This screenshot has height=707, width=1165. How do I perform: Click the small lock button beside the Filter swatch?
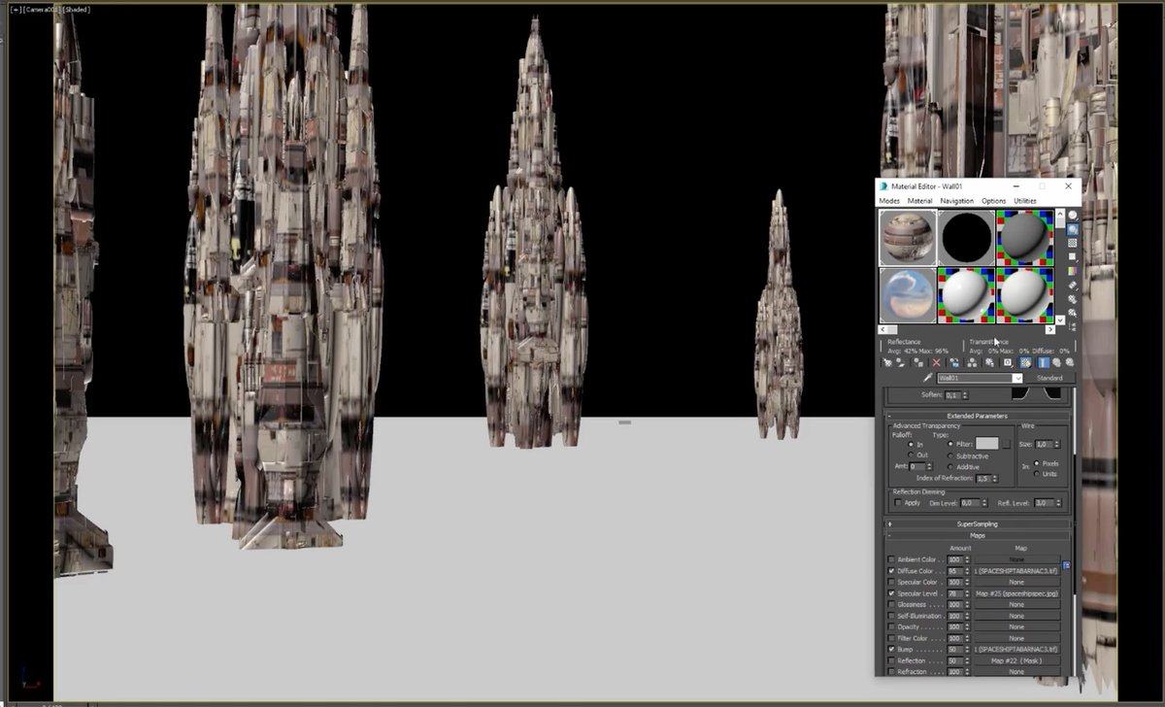coord(1006,444)
